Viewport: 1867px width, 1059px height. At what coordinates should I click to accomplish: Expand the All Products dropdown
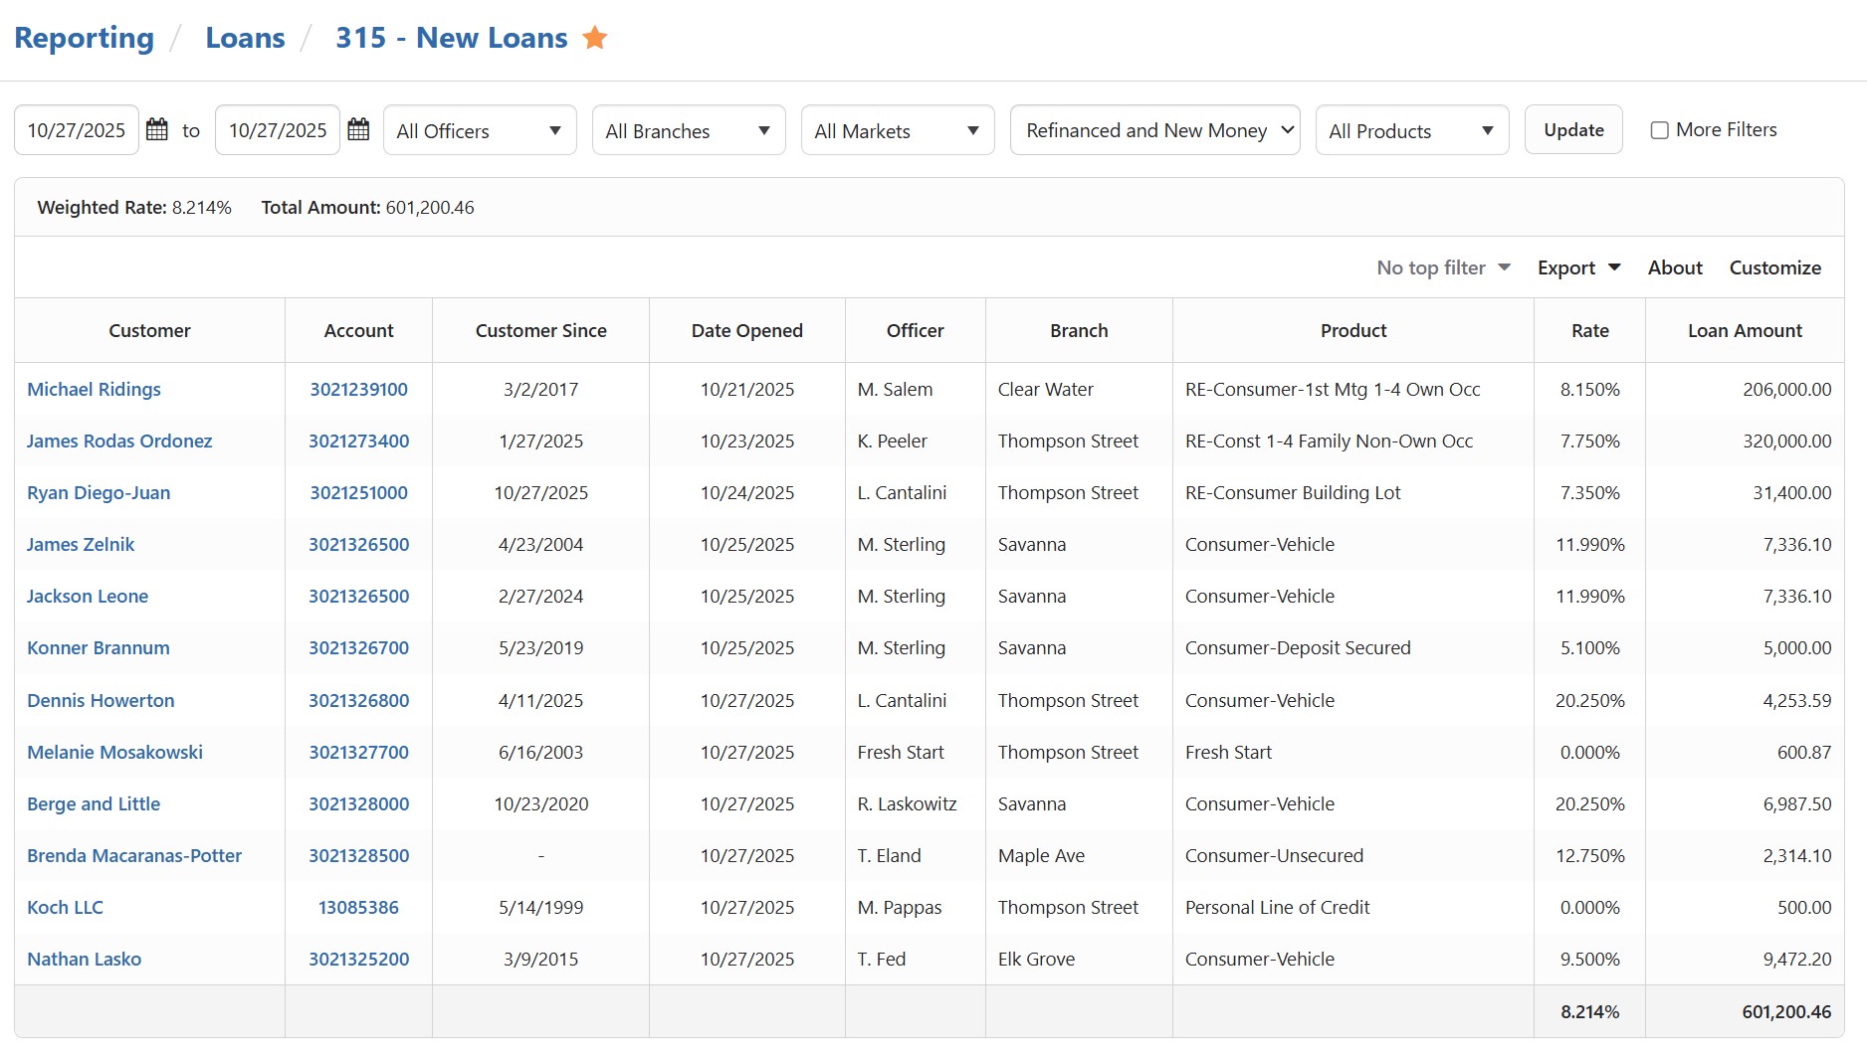[x=1411, y=130]
